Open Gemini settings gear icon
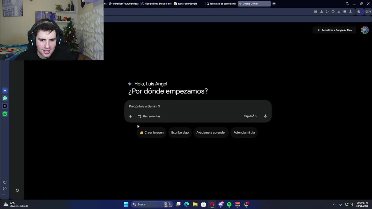The image size is (372, 209). click(17, 190)
